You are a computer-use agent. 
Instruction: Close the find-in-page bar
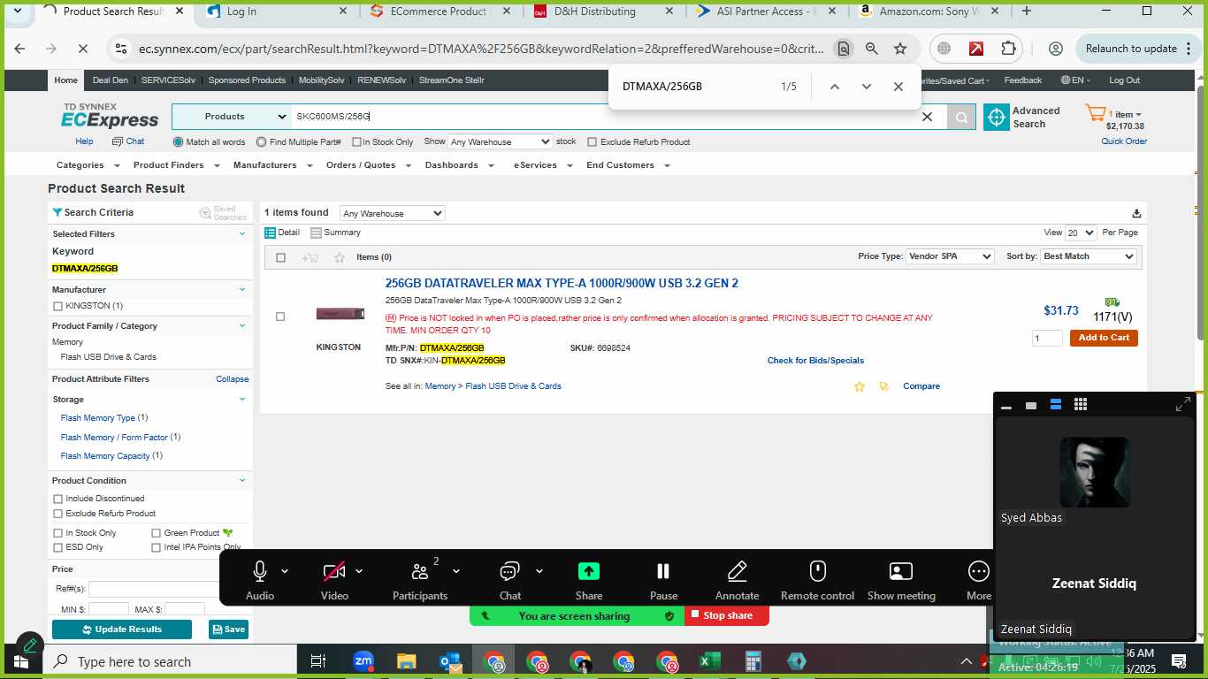click(x=898, y=87)
